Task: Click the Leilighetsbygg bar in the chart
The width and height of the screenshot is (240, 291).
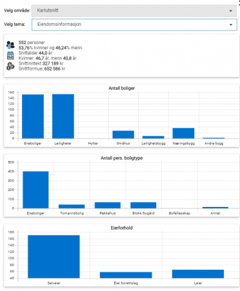Action: click(154, 137)
